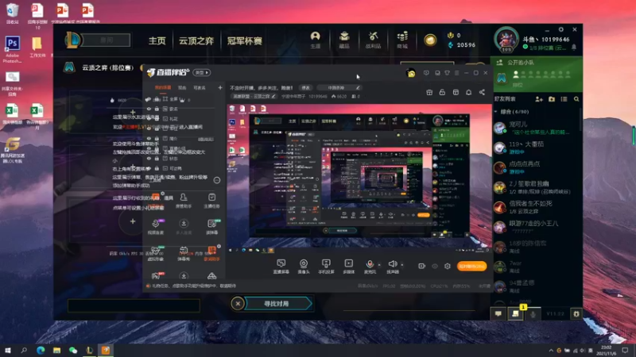Open 藏品 collection icon in LoL client
The height and width of the screenshot is (357, 636).
coord(344,40)
